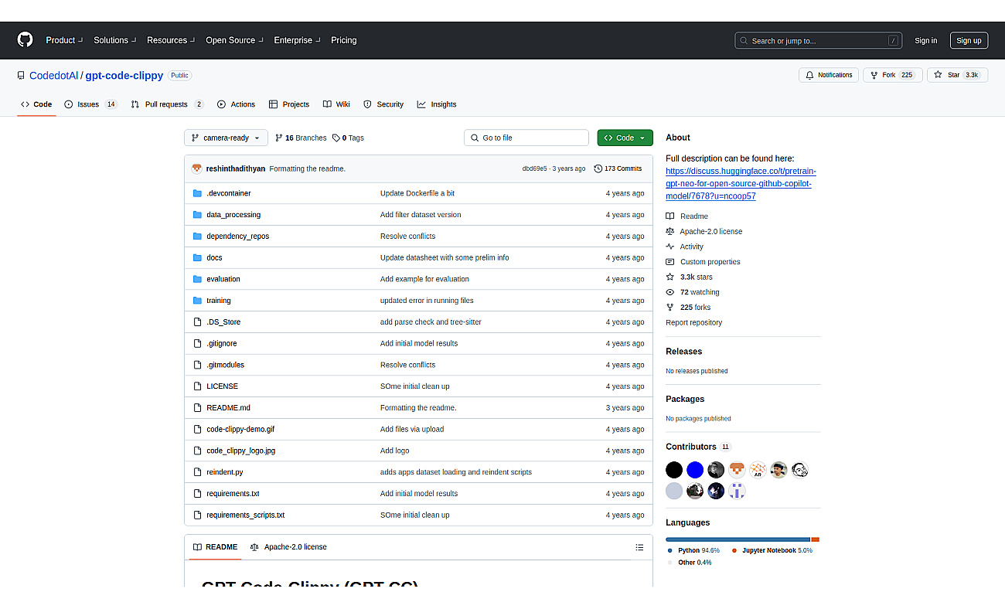This screenshot has width=1005, height=609.
Task: View the 72 watching link
Action: pyautogui.click(x=693, y=292)
